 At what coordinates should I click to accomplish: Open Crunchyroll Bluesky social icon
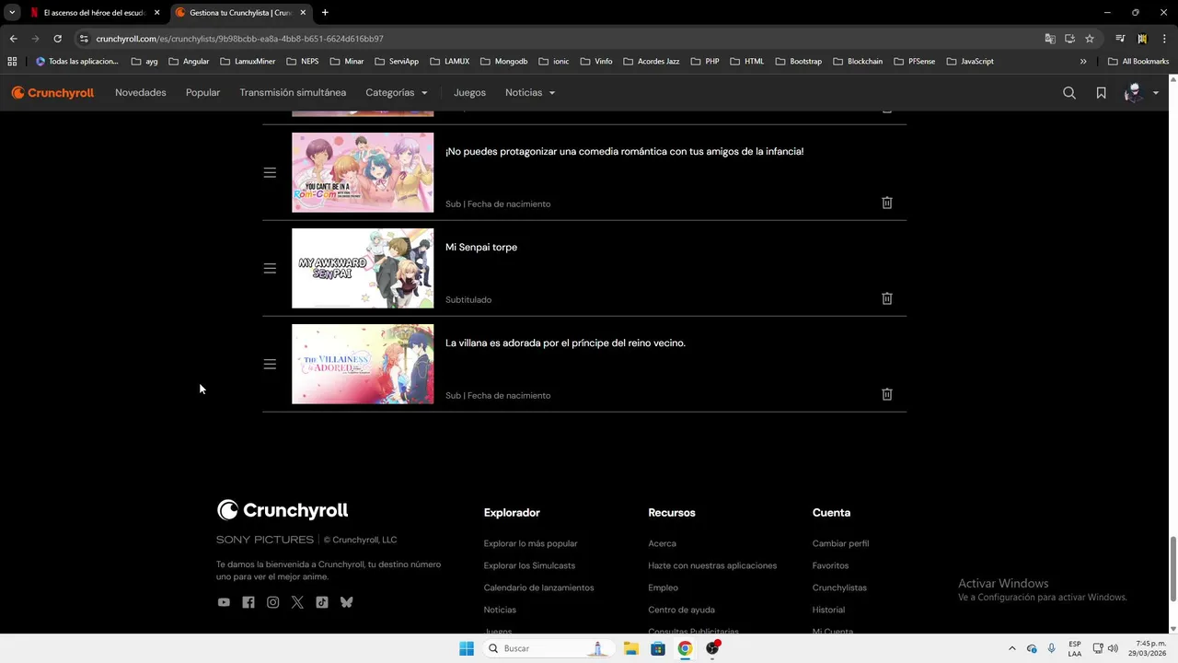347,602
